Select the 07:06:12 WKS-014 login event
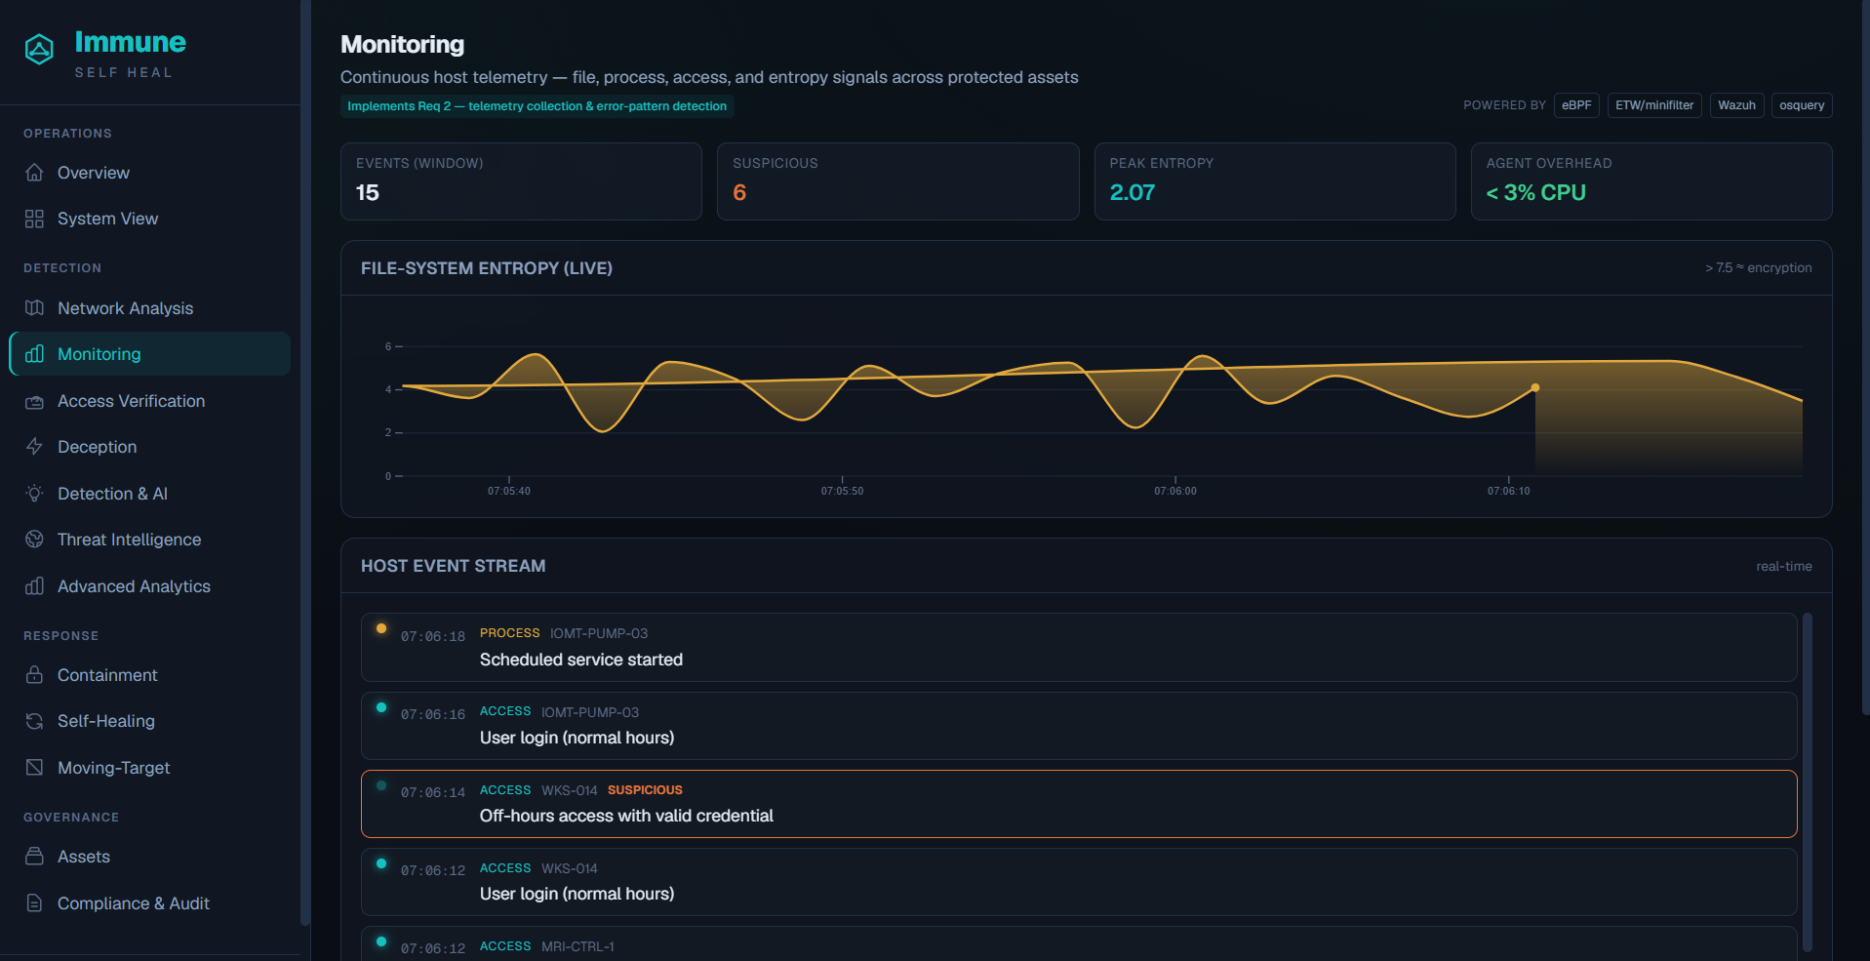This screenshot has width=1870, height=961. (x=1079, y=882)
